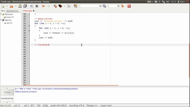
Task: Run the program with gears icon
Action: click(69, 6)
